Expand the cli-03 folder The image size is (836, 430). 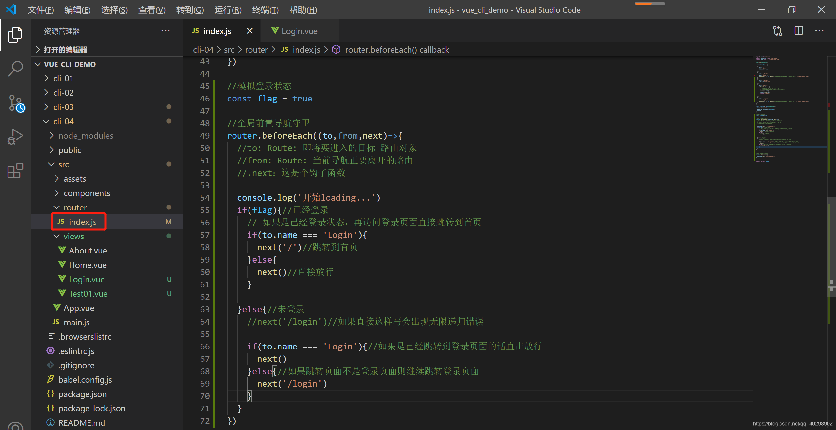(46, 107)
